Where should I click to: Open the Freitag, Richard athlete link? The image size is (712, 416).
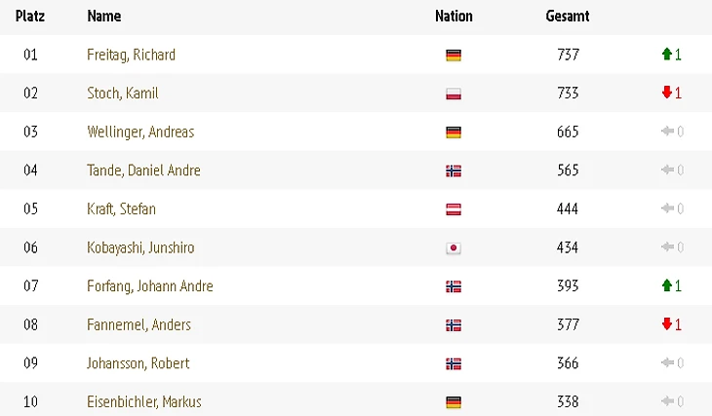pyautogui.click(x=131, y=55)
